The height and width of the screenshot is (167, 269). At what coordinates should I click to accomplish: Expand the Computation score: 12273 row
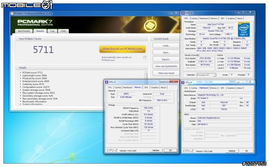coord(21,87)
